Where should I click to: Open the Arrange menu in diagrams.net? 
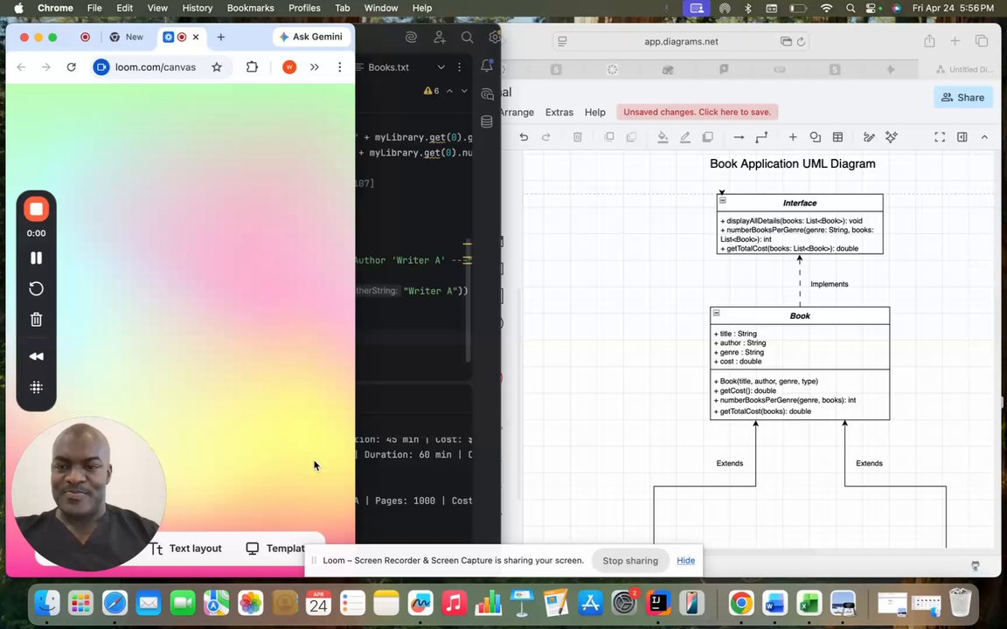(x=517, y=112)
